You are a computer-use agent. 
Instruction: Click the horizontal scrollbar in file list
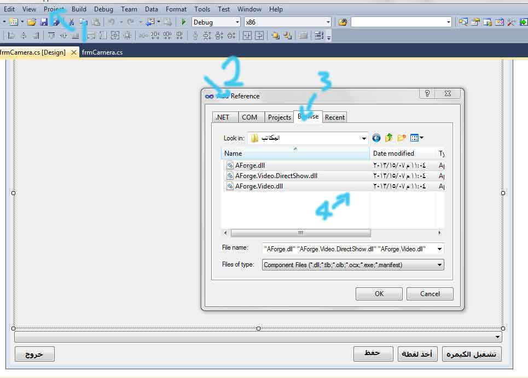point(300,233)
